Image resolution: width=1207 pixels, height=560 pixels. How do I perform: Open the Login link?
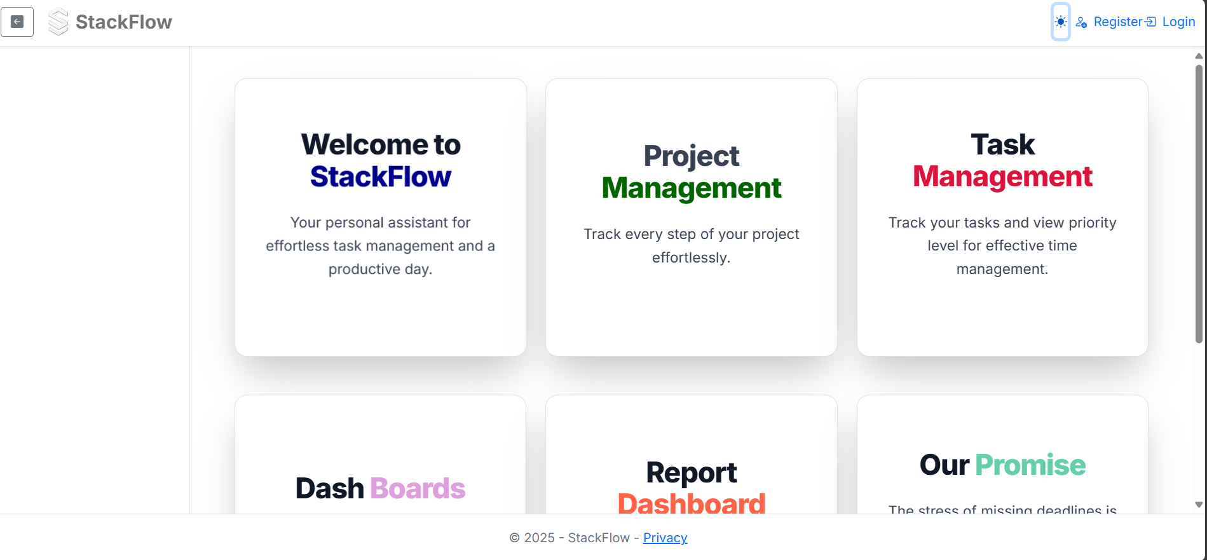1178,22
